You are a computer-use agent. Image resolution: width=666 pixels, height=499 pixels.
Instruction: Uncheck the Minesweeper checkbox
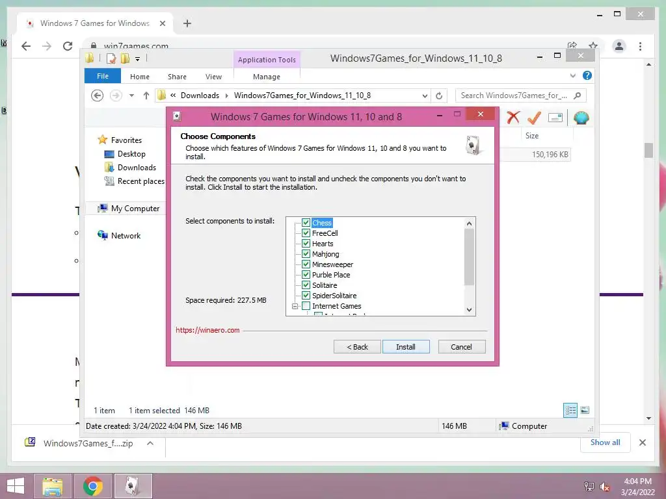pyautogui.click(x=306, y=264)
